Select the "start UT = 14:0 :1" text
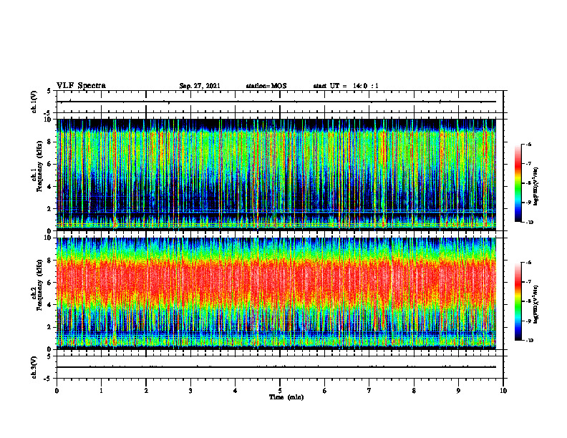 [346, 86]
